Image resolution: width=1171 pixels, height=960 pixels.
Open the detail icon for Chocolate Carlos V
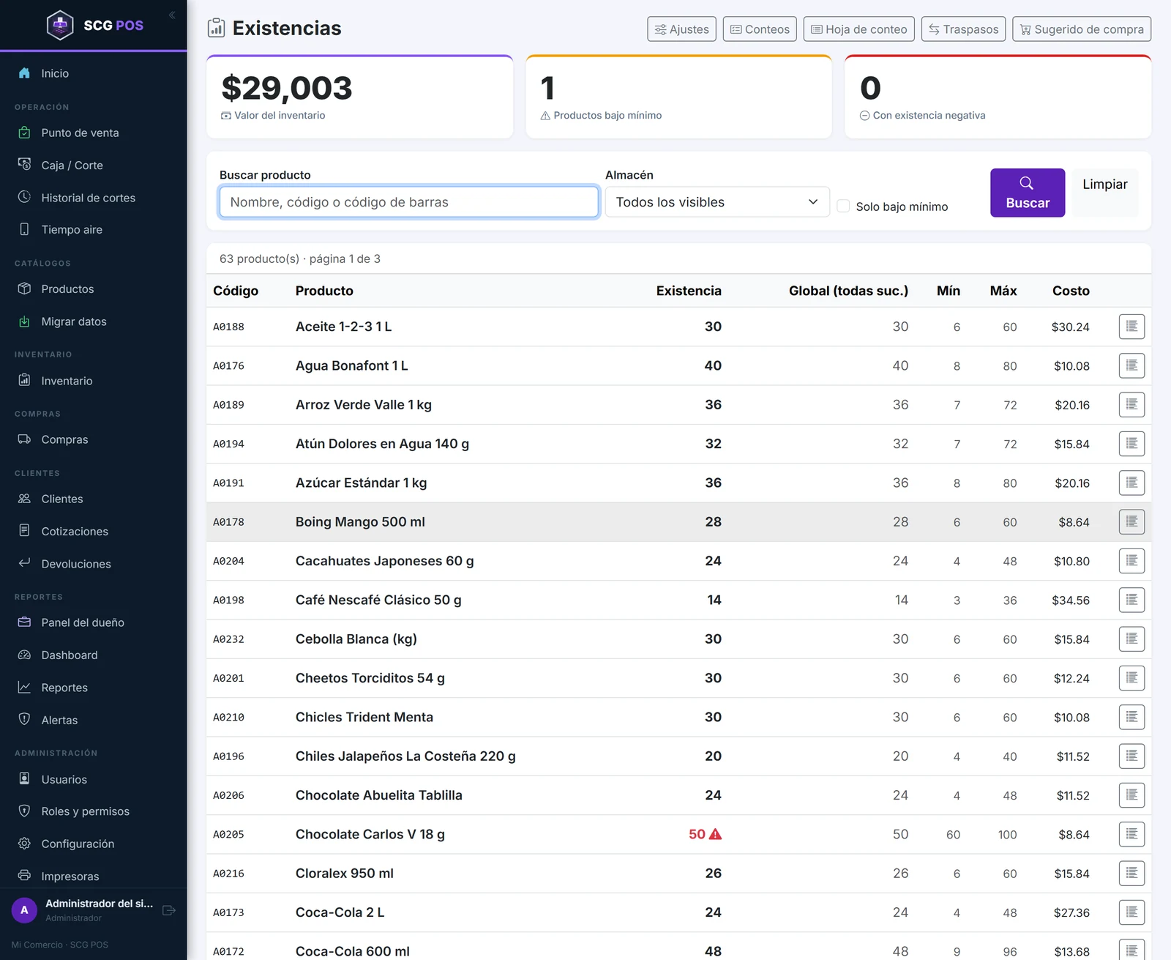tap(1131, 834)
